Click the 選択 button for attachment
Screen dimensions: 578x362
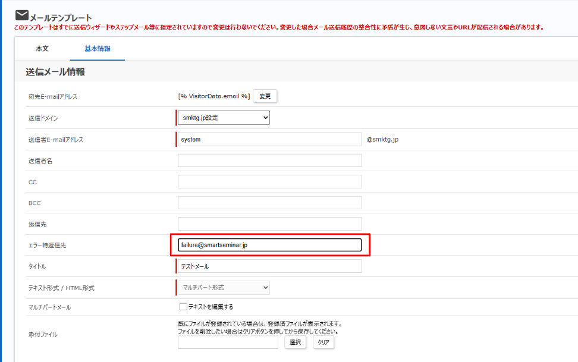pos(296,342)
